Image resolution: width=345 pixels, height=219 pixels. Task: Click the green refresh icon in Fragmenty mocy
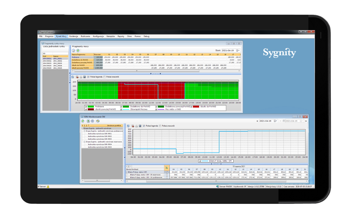78,51
